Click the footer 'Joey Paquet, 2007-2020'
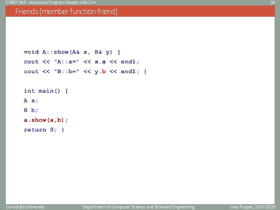The image size is (280, 210). [253, 207]
